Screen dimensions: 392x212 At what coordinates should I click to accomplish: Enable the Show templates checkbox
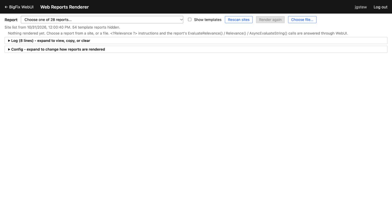190,20
